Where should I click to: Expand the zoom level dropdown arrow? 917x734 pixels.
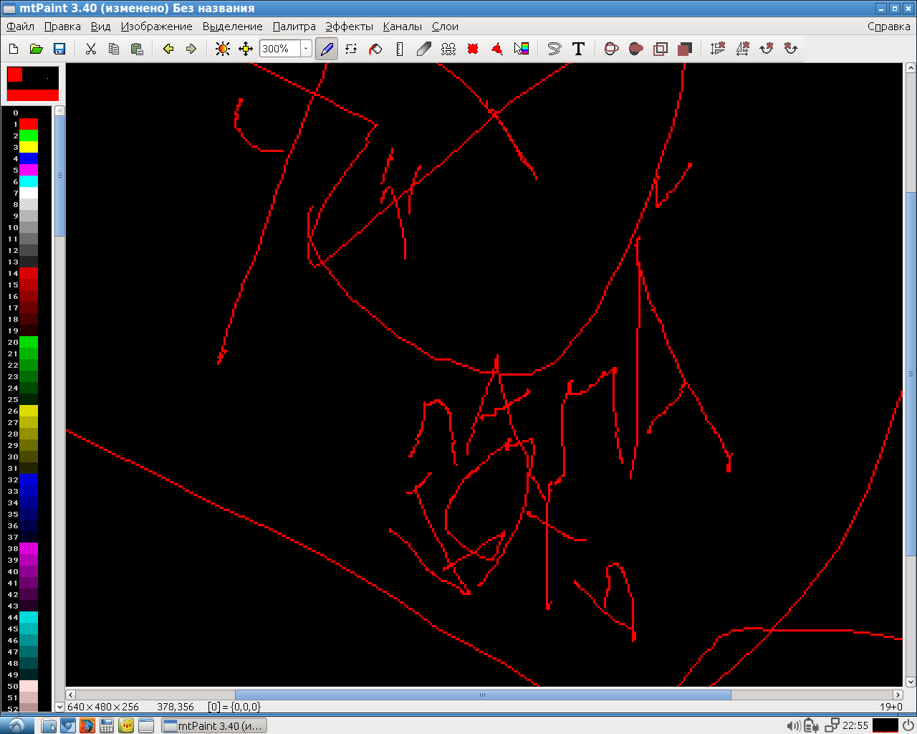point(306,49)
